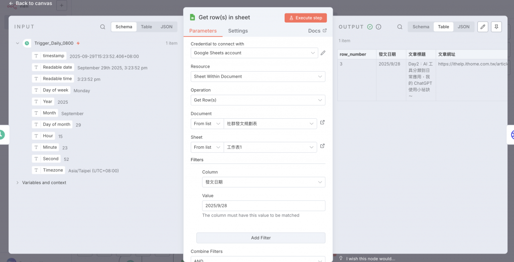The height and width of the screenshot is (262, 514).
Task: Open output info circle icon
Action: click(378, 27)
